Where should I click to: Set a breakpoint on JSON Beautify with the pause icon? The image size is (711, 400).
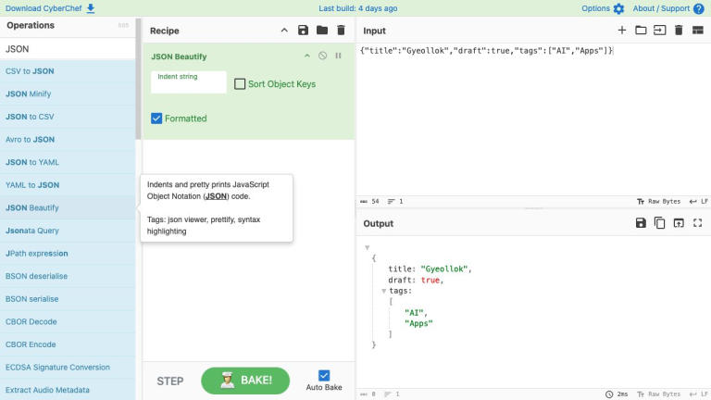coord(338,56)
